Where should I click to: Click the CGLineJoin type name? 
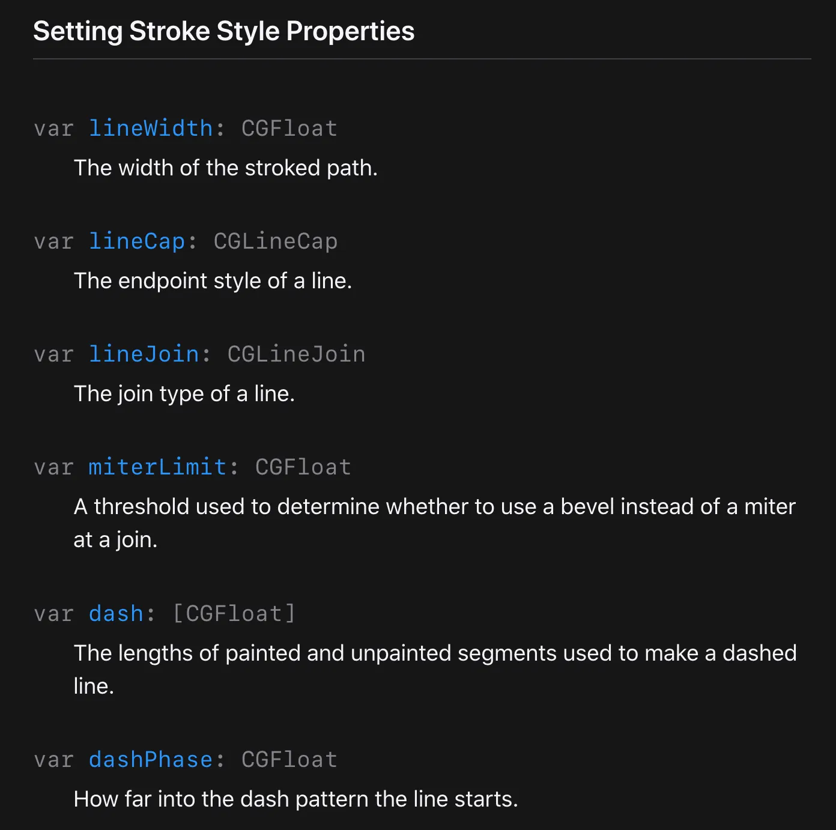[297, 354]
